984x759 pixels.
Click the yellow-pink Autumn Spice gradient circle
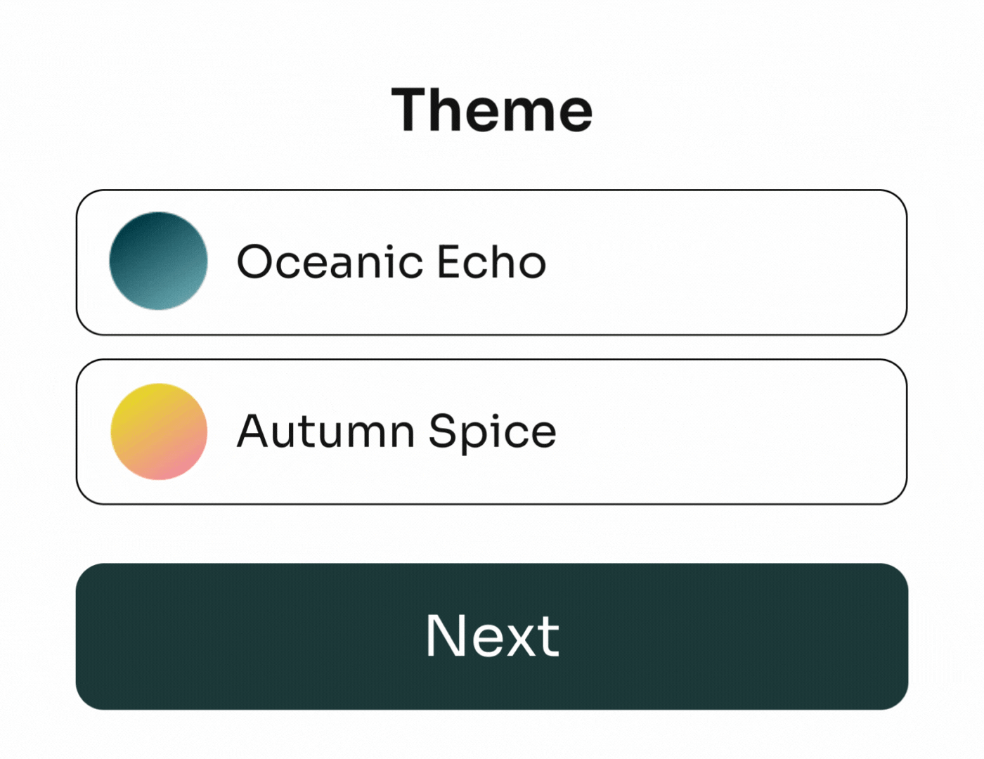(x=159, y=432)
